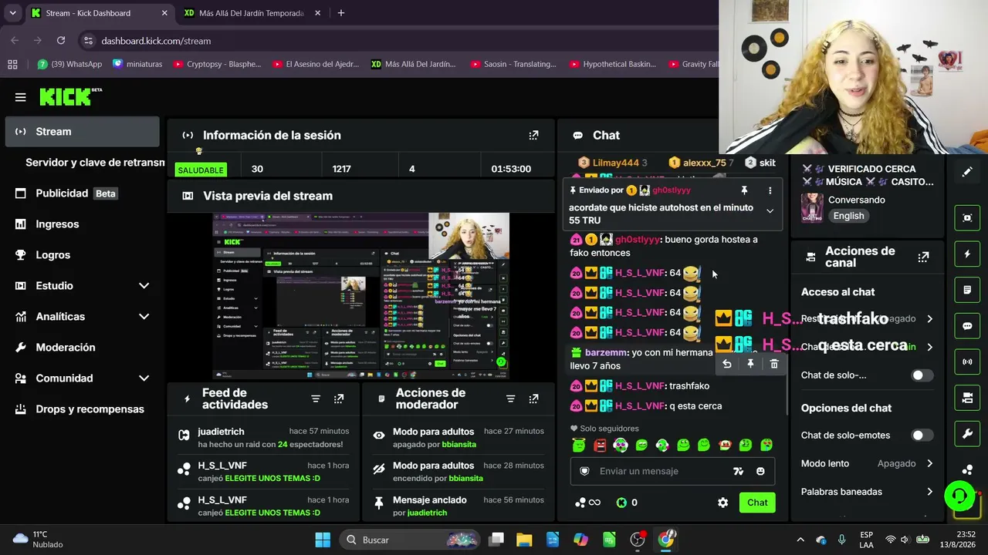Open bbiansita link in Modo para adultos apagado
This screenshot has width=988, height=555.
[459, 444]
